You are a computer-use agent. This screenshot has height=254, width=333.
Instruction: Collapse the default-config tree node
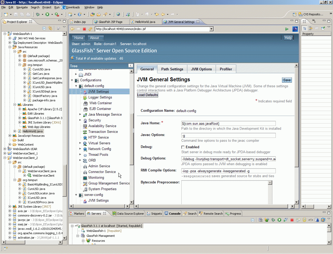point(76,86)
